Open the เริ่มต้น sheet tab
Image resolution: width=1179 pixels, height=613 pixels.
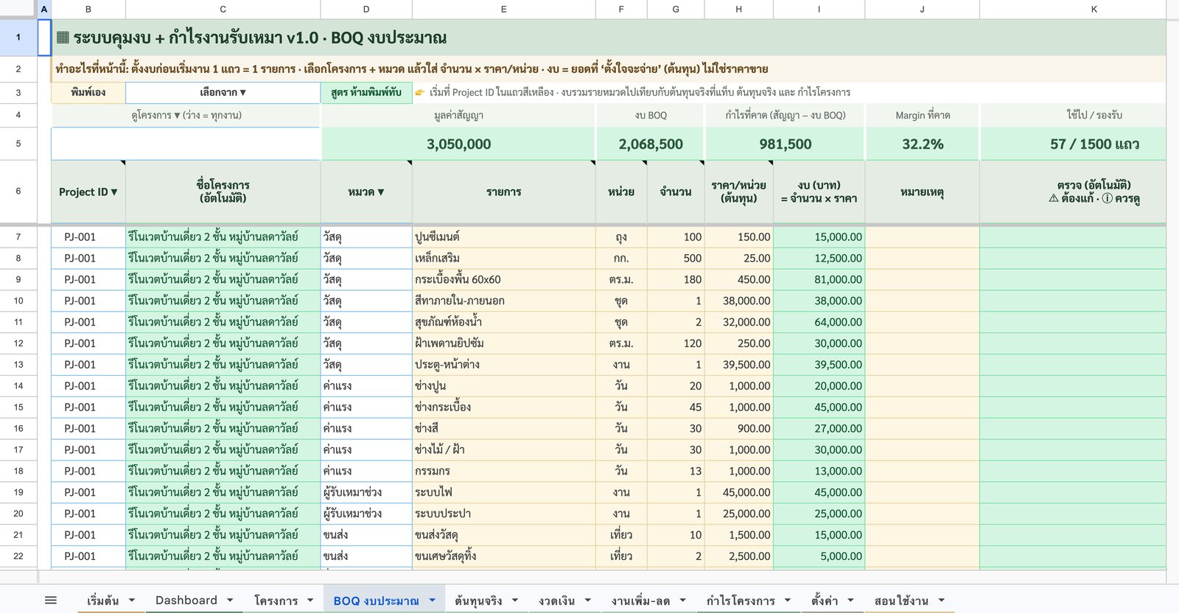pyautogui.click(x=102, y=600)
